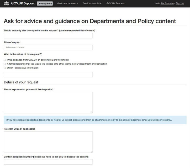The width and height of the screenshot is (190, 168).
Task: Focus the copied-in emails field
Action: (48, 36)
